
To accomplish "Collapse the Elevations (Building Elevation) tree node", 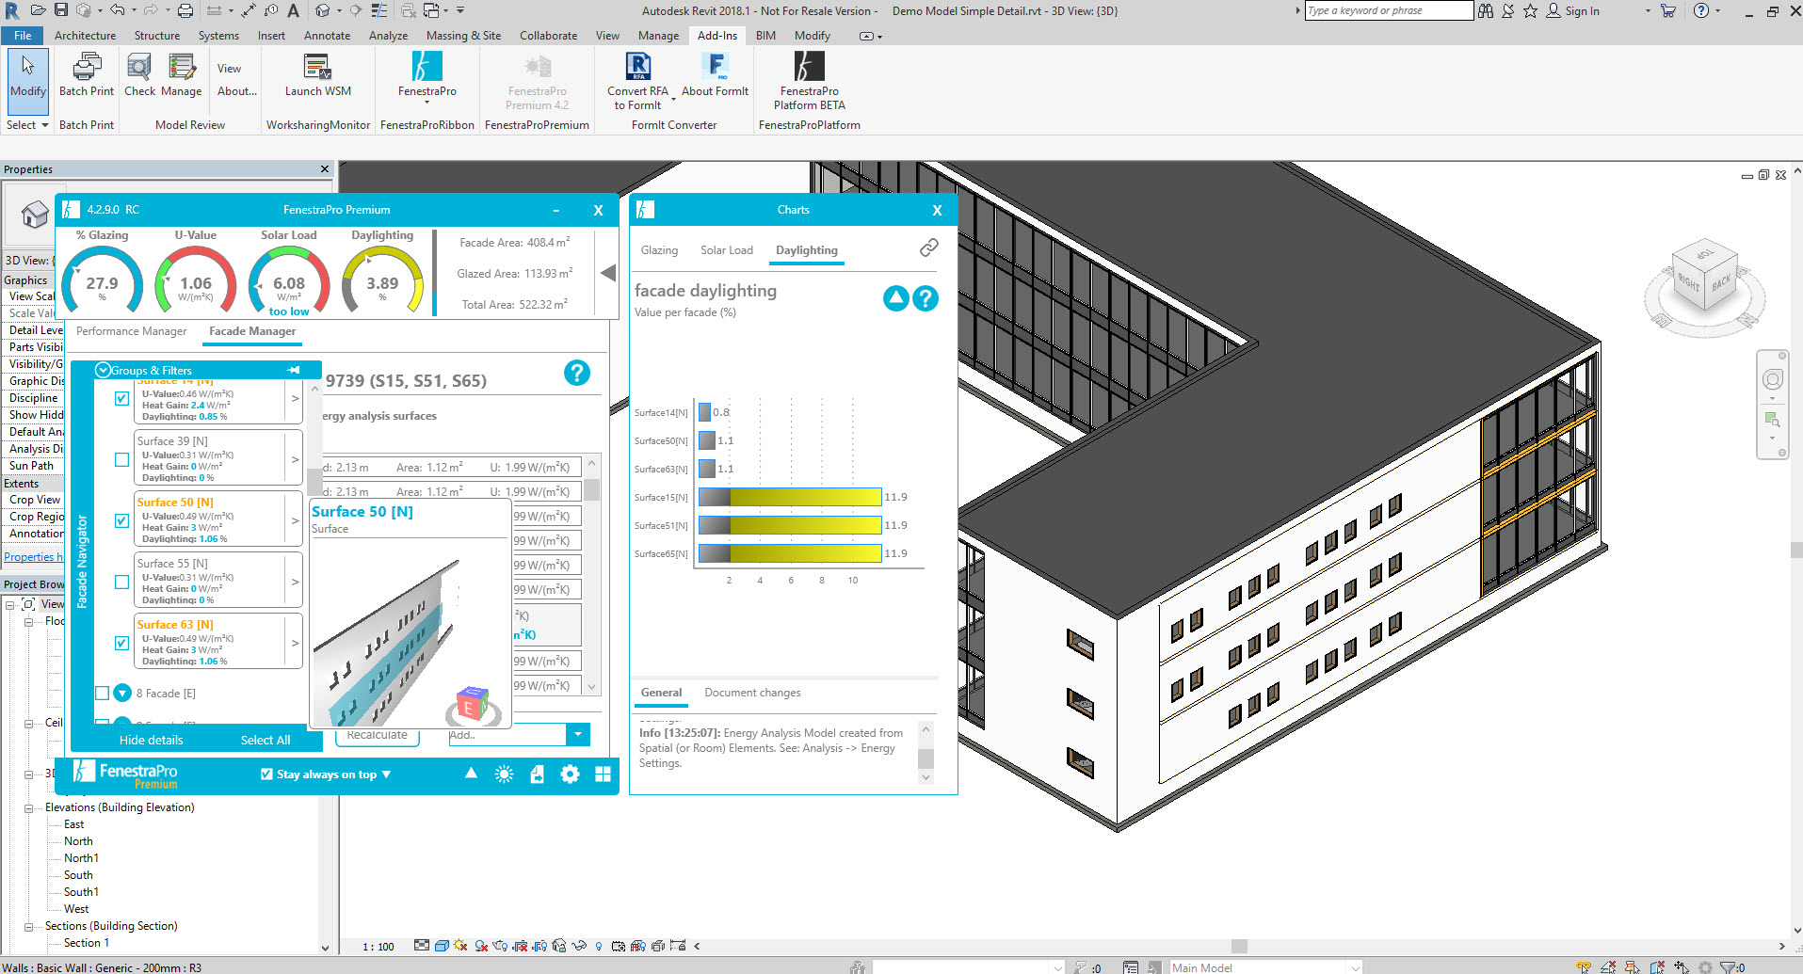I will point(28,807).
